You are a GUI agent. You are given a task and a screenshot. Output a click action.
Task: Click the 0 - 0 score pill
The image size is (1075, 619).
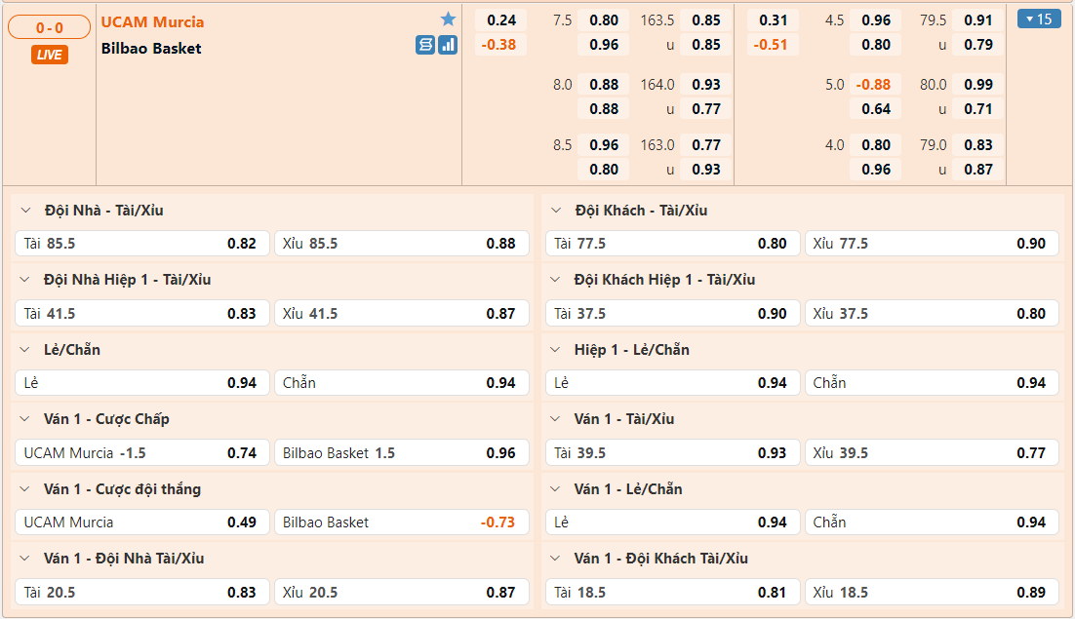49,28
